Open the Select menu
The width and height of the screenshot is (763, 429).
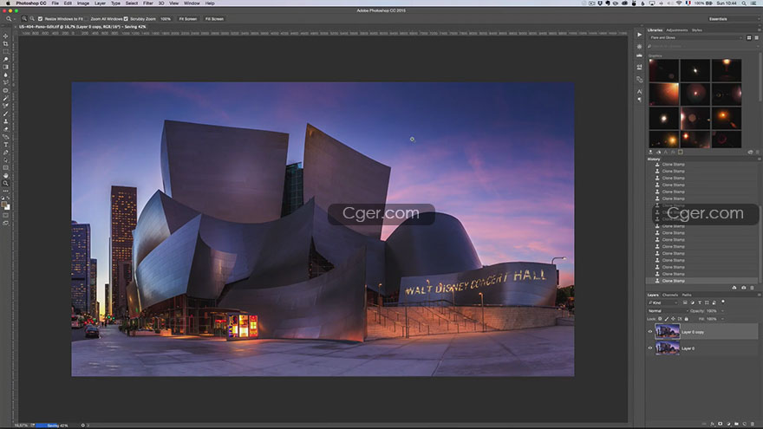click(x=132, y=3)
